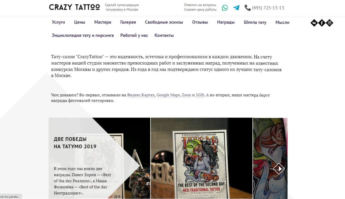Open the Facebook social page icon
The height and width of the screenshot is (199, 345).
pyautogui.click(x=322, y=23)
